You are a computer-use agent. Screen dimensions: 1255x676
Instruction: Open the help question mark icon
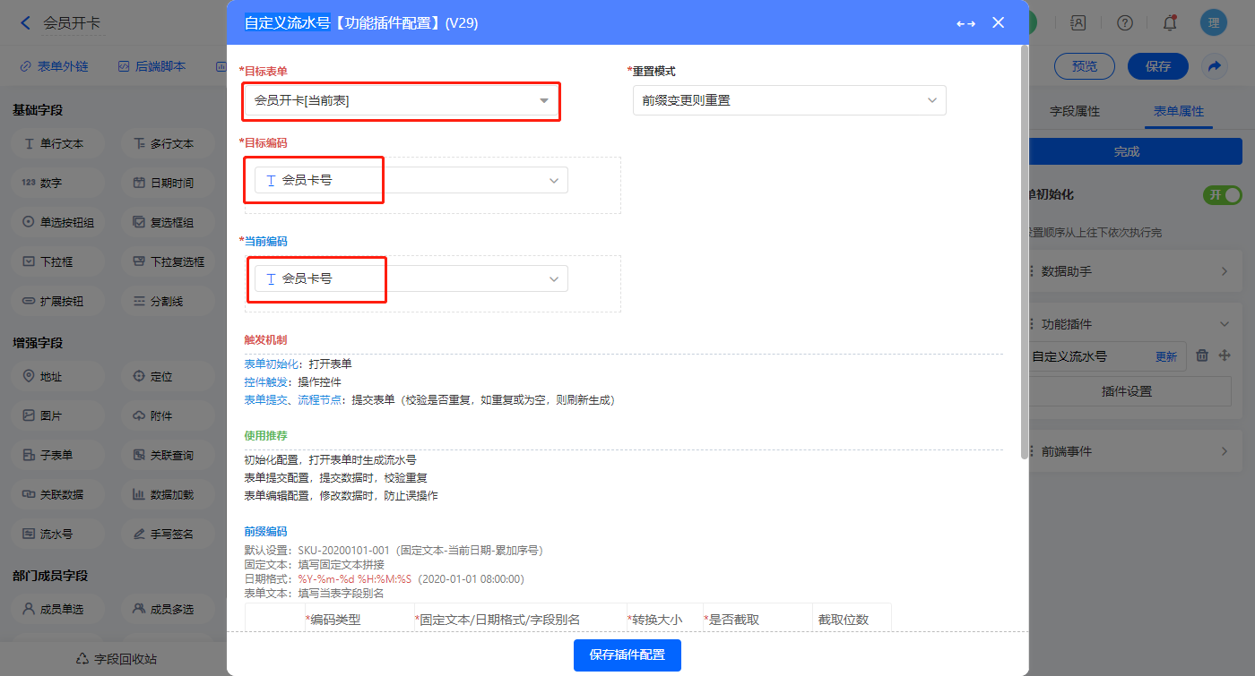[1125, 23]
